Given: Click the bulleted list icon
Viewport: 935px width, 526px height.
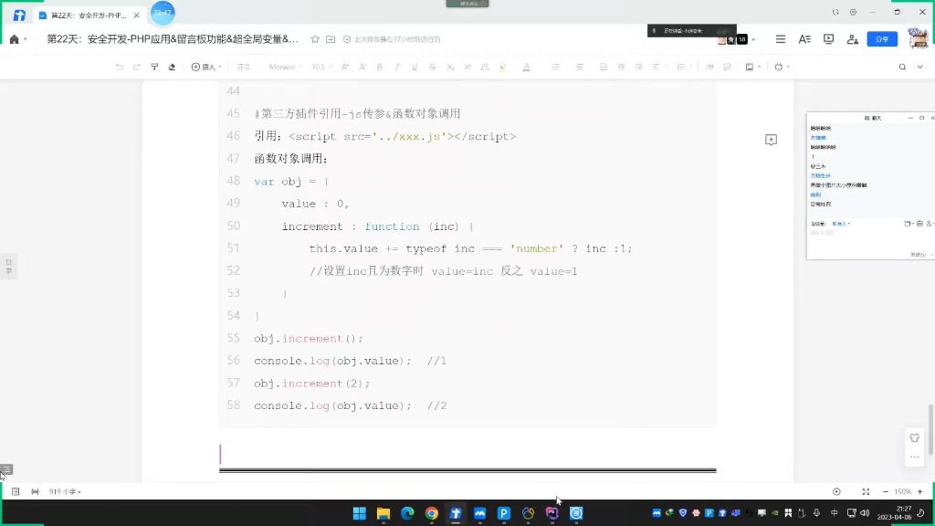Looking at the screenshot, I should (x=556, y=67).
